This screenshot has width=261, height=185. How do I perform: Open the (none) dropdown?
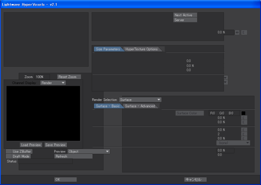[x=233, y=143]
